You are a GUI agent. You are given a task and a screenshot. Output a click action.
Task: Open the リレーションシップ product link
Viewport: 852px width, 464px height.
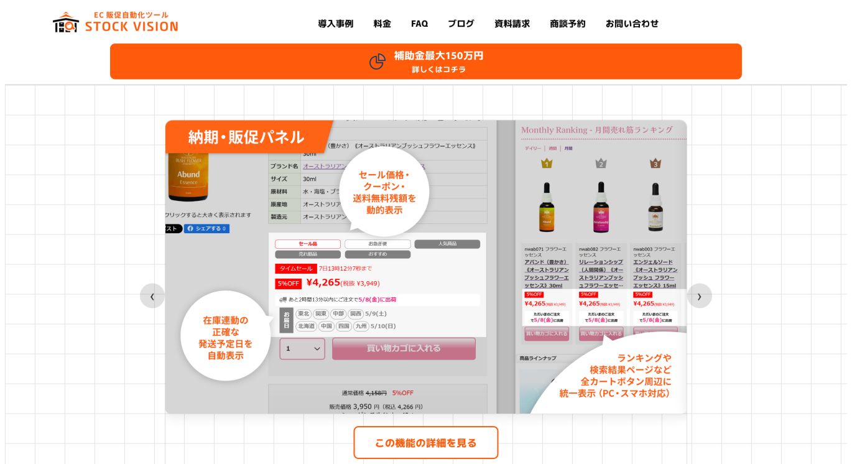pos(601,274)
